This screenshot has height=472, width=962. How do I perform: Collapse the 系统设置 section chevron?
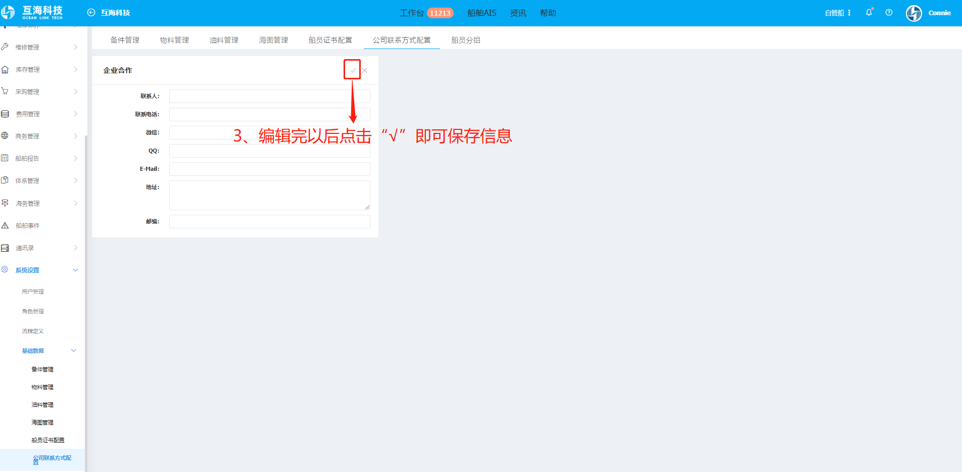click(x=76, y=270)
